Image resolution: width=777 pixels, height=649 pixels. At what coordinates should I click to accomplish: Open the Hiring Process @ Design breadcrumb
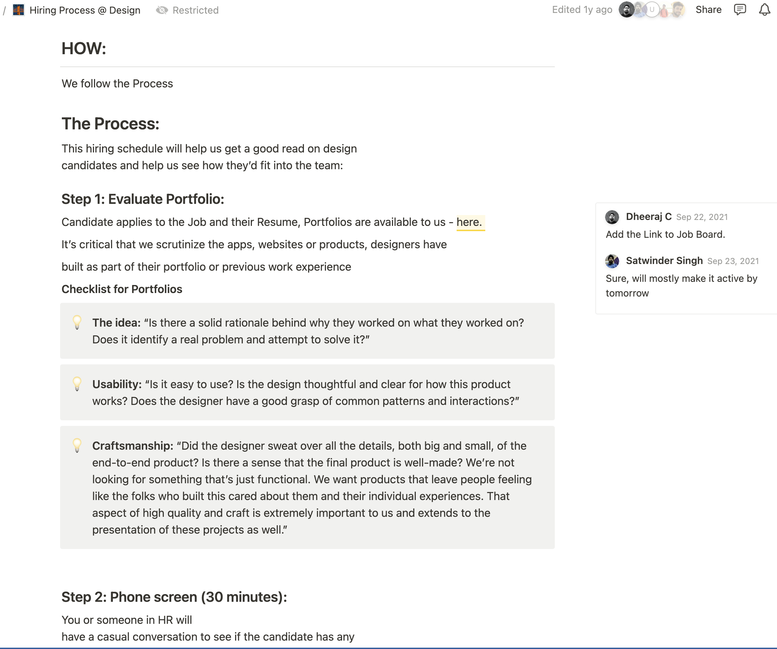(x=85, y=10)
